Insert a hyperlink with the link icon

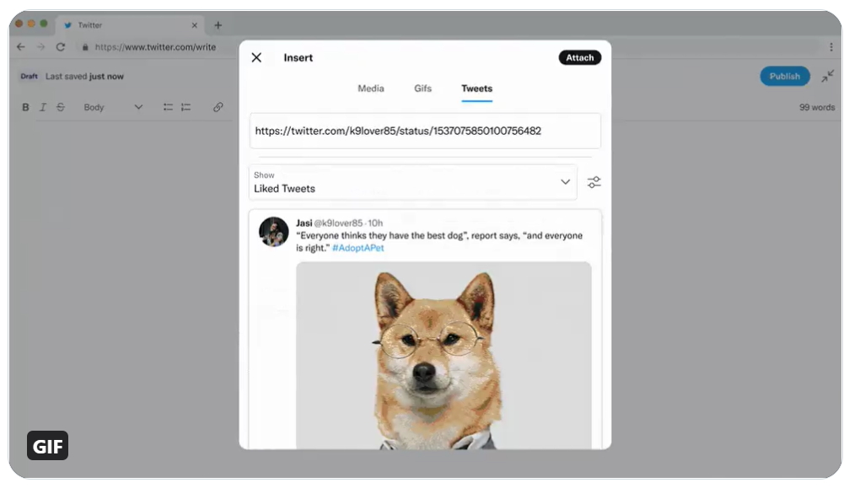tap(218, 107)
